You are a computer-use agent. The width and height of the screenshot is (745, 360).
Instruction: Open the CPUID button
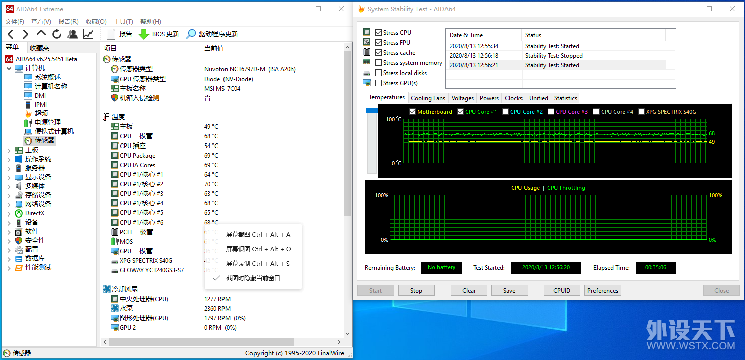pos(562,290)
